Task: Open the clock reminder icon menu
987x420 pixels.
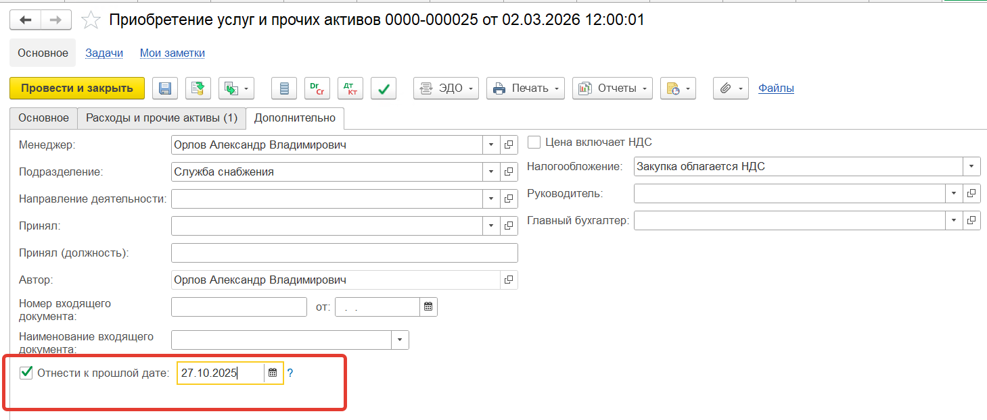Action: click(678, 88)
